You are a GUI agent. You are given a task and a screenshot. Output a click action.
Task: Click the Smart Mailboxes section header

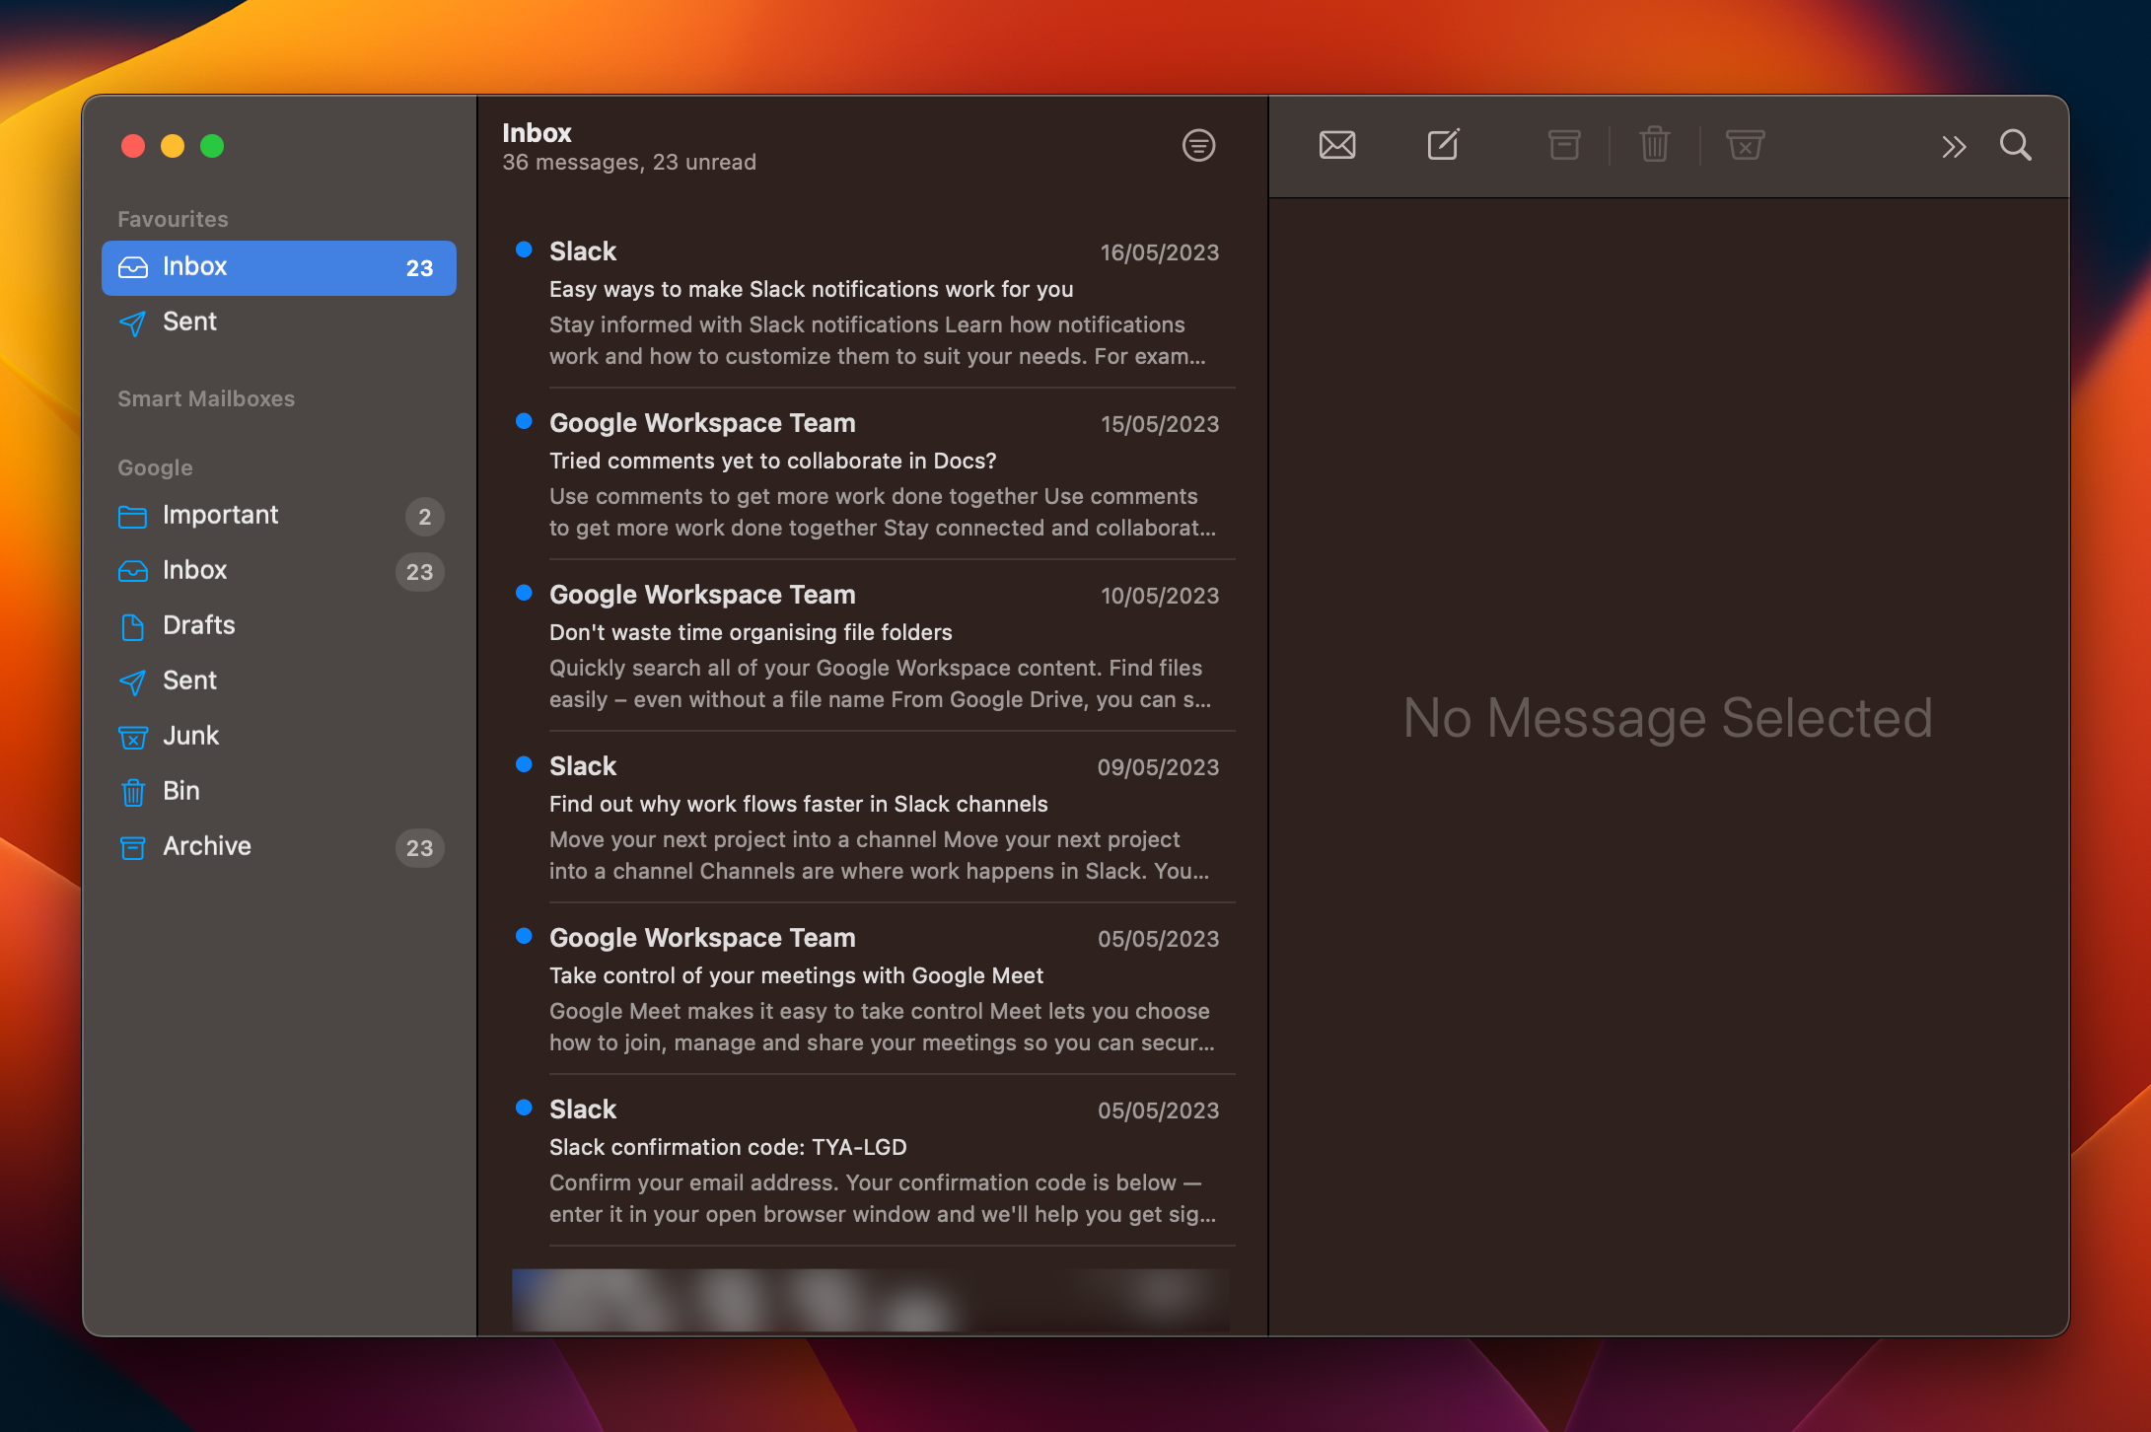(x=206, y=398)
